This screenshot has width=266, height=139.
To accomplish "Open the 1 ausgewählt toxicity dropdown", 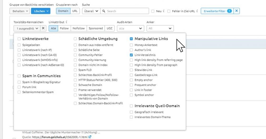I will tap(27, 28).
